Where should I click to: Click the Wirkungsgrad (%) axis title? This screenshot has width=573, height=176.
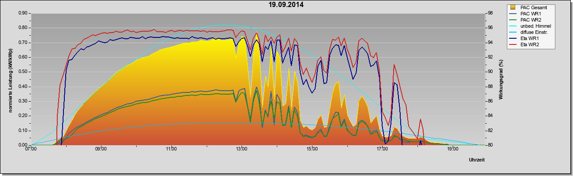click(501, 79)
